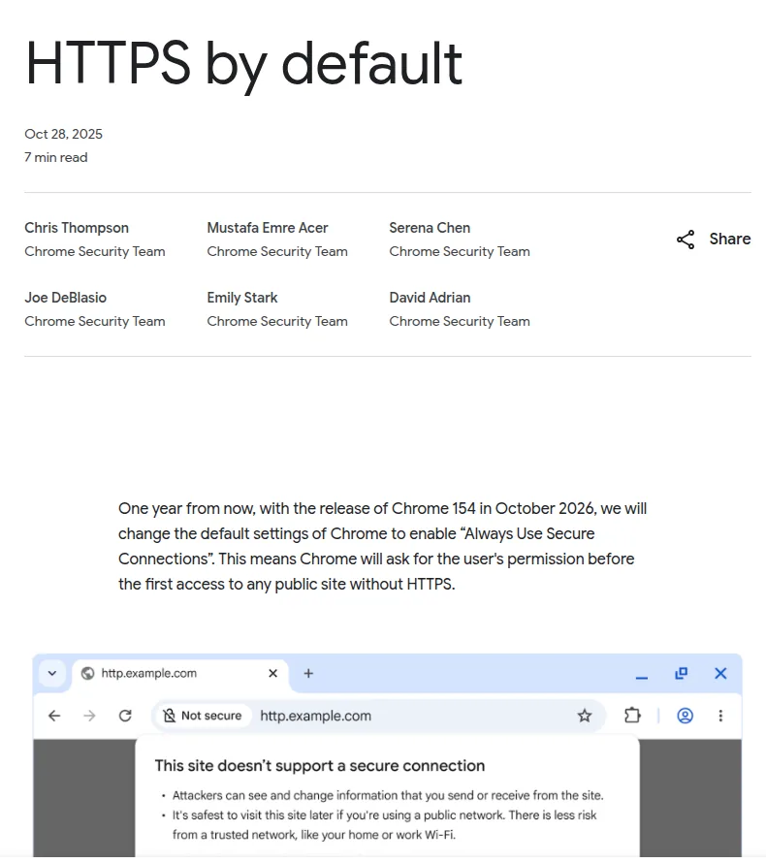Restore the illustrated Chrome window
Viewport: 766px width, 863px height.
click(682, 673)
